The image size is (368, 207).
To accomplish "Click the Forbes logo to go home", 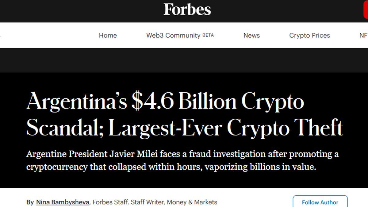I will tap(186, 9).
